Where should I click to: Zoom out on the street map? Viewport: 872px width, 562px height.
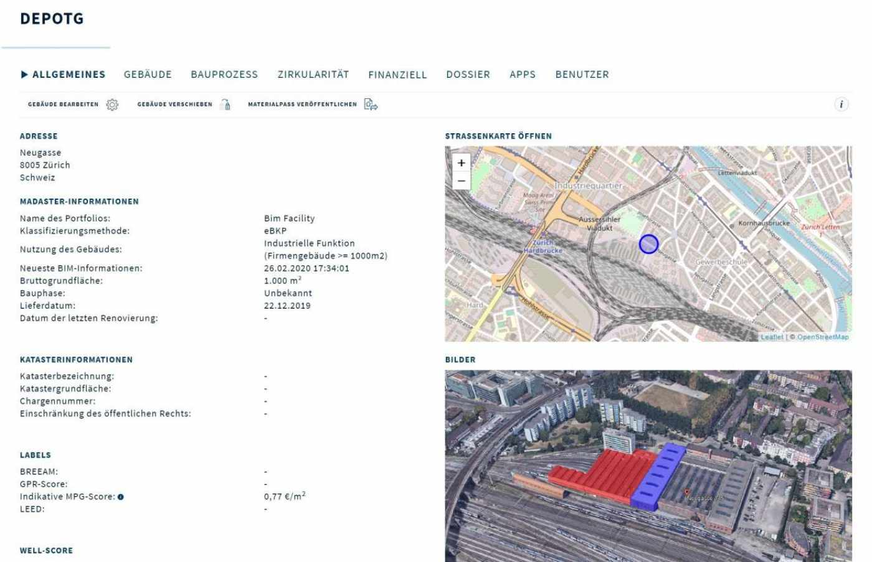(x=461, y=181)
